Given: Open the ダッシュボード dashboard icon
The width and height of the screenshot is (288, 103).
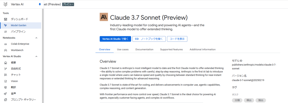Looking at the screenshot, I should (x=6, y=19).
